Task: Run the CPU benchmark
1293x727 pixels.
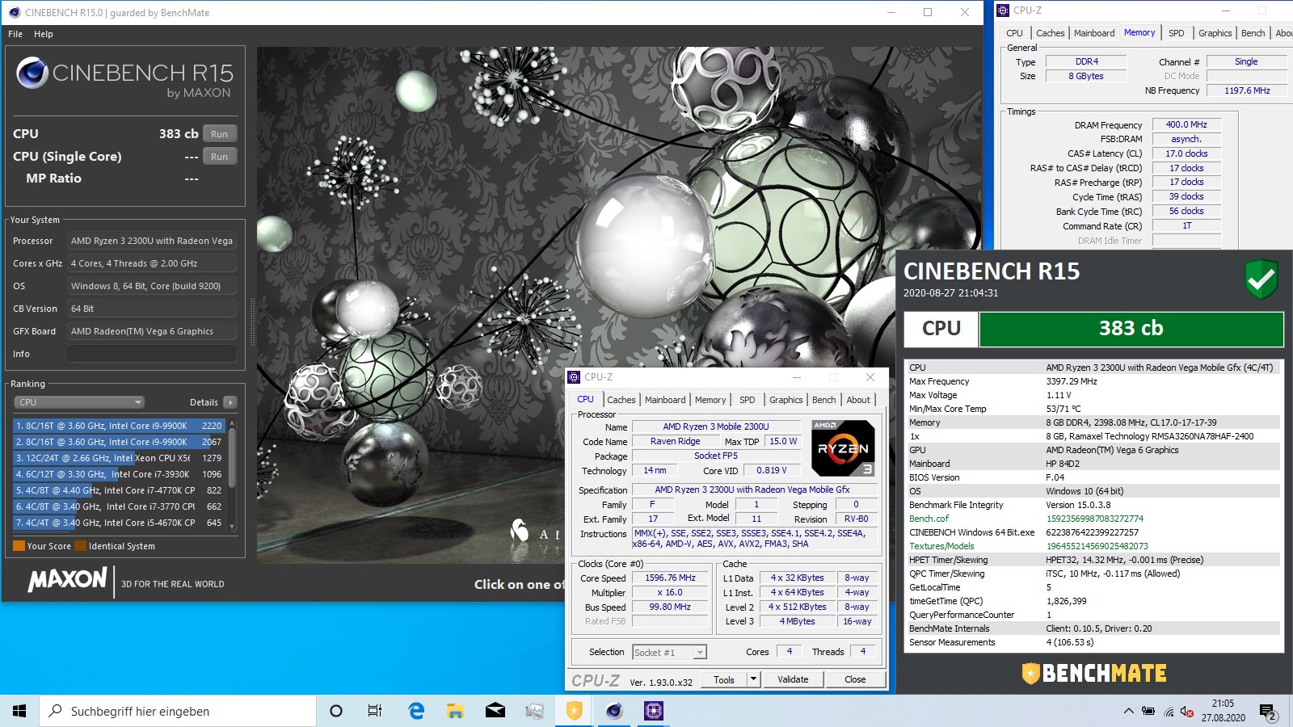Action: point(219,134)
